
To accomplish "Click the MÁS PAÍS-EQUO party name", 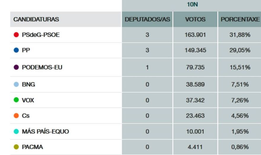I will (x=45, y=131).
